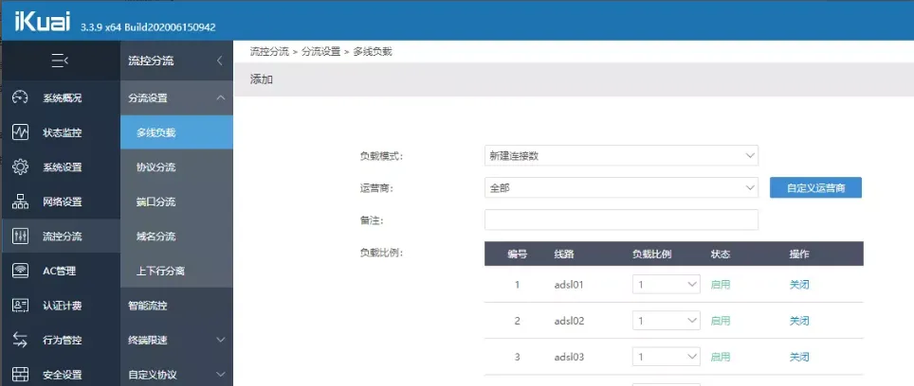Click the 流控分流 breadcrumb link

coord(269,51)
